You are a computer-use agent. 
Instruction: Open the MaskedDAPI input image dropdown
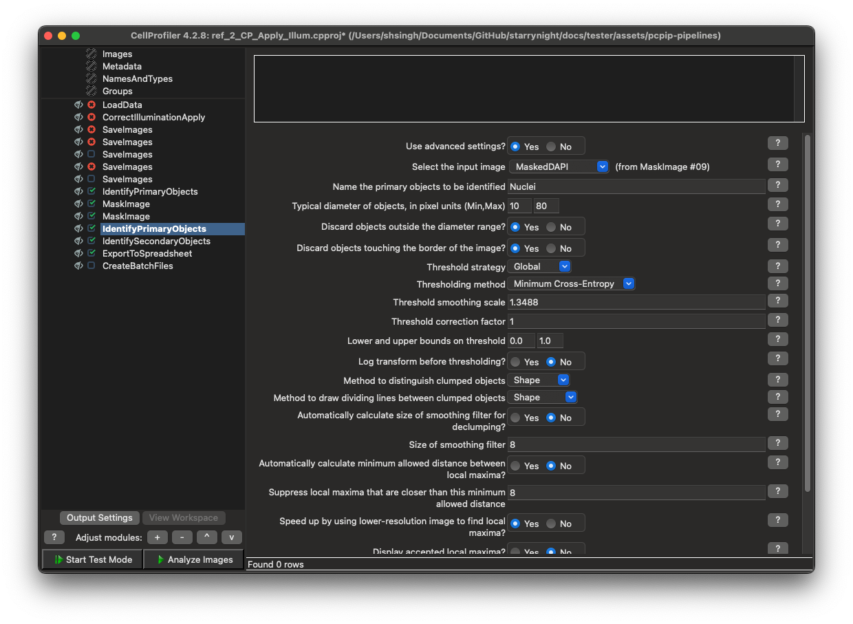click(x=559, y=166)
